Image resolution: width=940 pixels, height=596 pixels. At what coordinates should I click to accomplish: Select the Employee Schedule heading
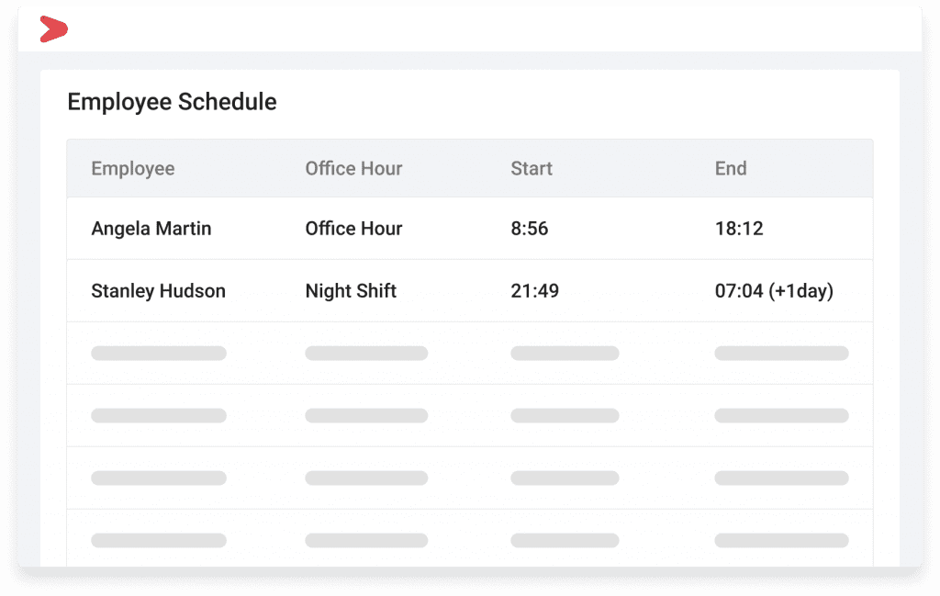[171, 102]
